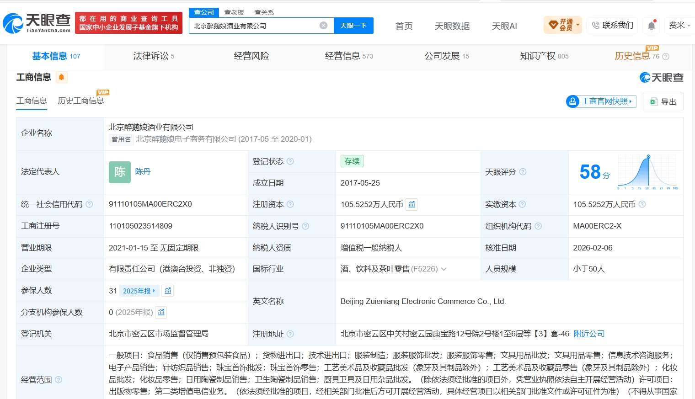The image size is (695, 399).
Task: Switch to the 经营风险 tab
Action: (x=251, y=56)
